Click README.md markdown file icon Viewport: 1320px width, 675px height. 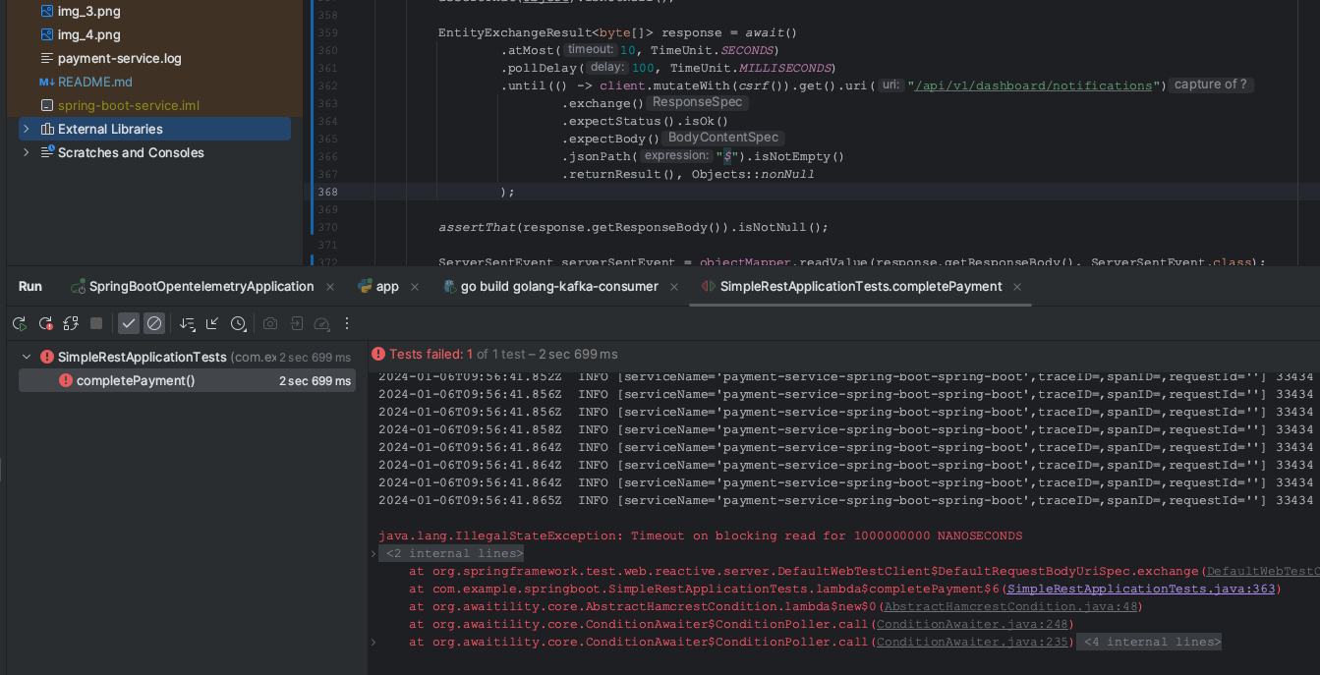[46, 82]
